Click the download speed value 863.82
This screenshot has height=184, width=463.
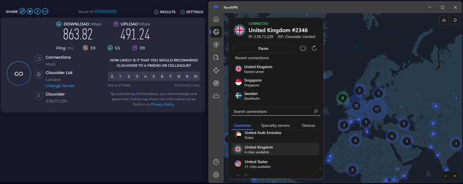tap(78, 34)
